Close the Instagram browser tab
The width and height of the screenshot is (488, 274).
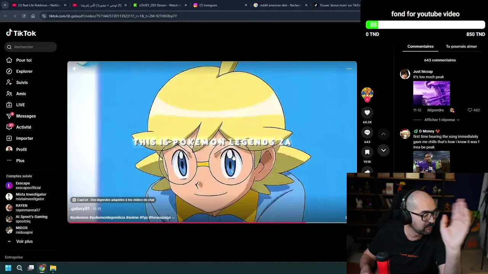point(246,5)
